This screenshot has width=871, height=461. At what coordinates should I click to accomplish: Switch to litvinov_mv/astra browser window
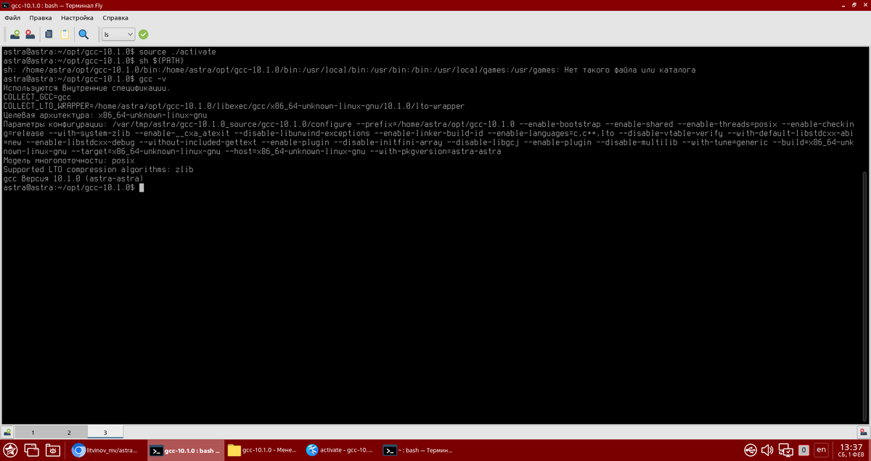(x=107, y=450)
